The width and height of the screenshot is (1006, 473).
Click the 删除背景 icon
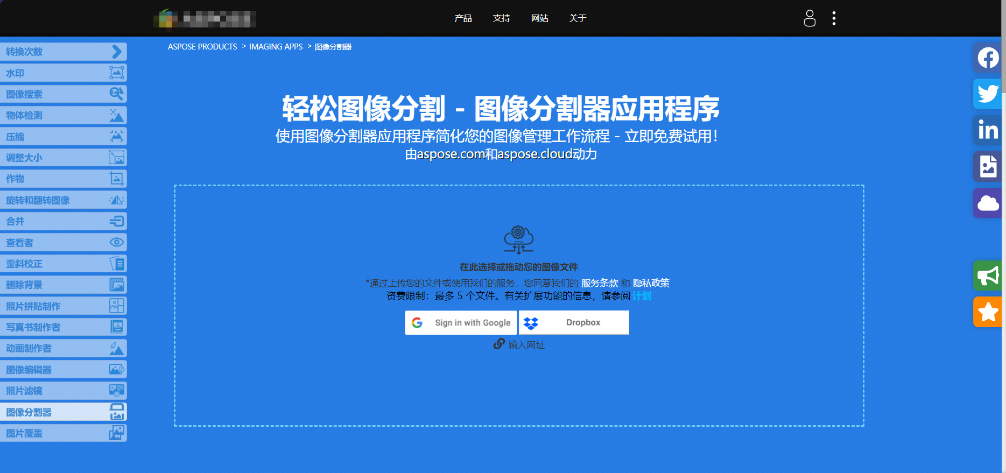coord(117,285)
